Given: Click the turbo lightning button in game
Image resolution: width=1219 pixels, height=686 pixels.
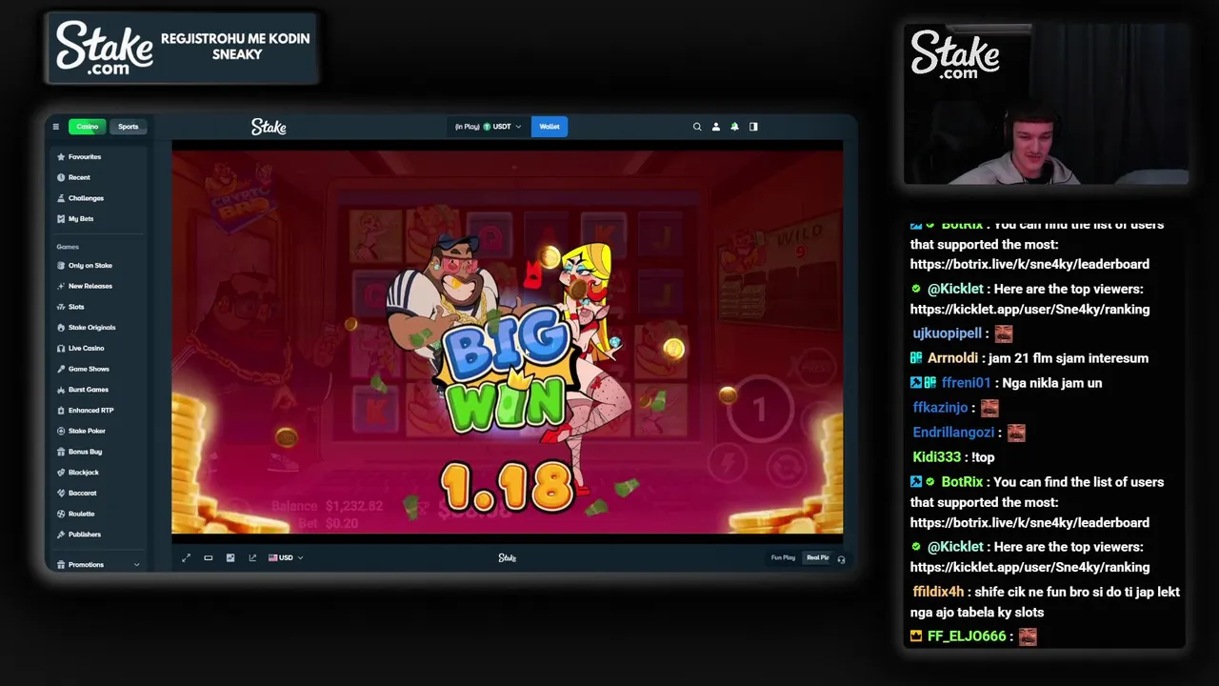Looking at the screenshot, I should [x=727, y=465].
